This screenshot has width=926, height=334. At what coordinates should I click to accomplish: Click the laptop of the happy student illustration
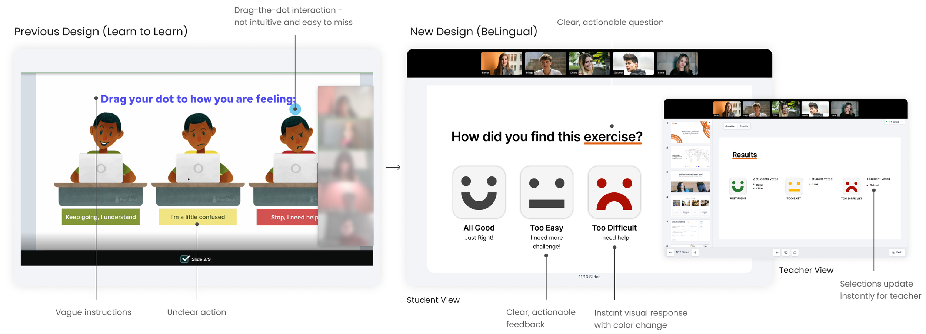point(100,168)
